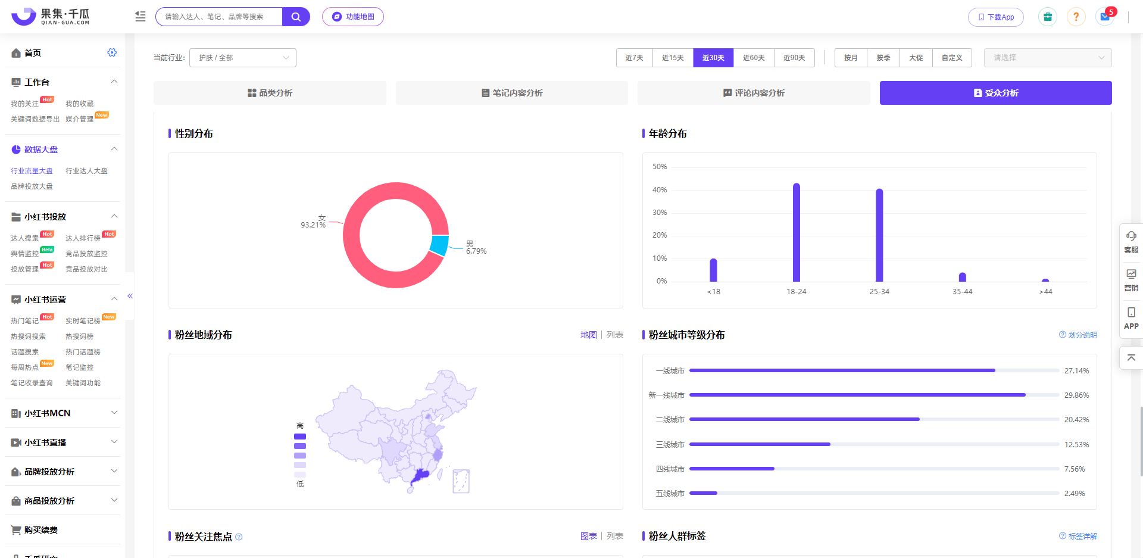Collapse the 小红书投放 section

pyautogui.click(x=114, y=216)
